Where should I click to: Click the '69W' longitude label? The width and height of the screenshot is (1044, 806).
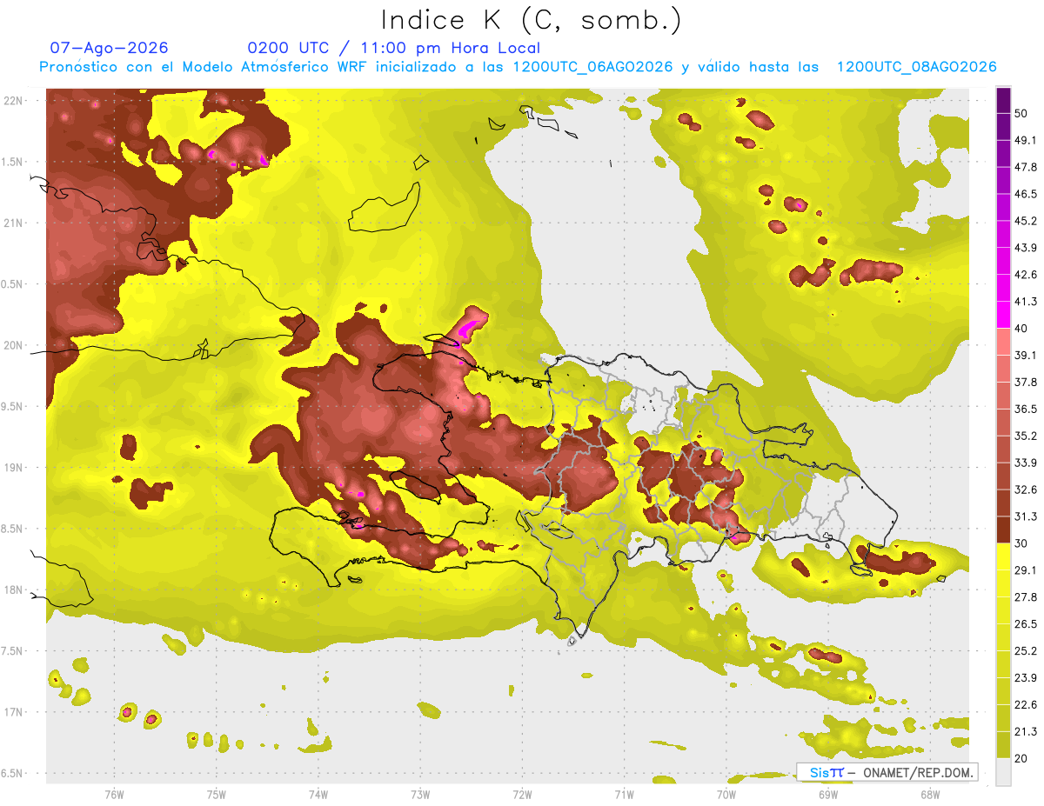(827, 794)
